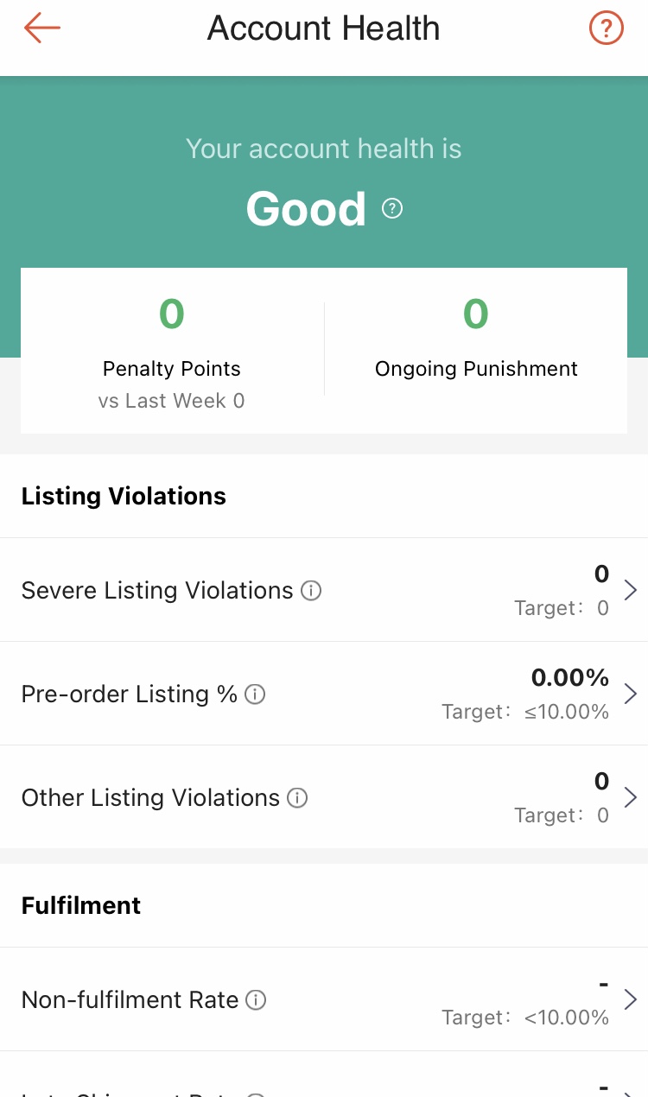648x1097 pixels.
Task: Open the Pre-order Listing % row
Action: pyautogui.click(x=130, y=694)
